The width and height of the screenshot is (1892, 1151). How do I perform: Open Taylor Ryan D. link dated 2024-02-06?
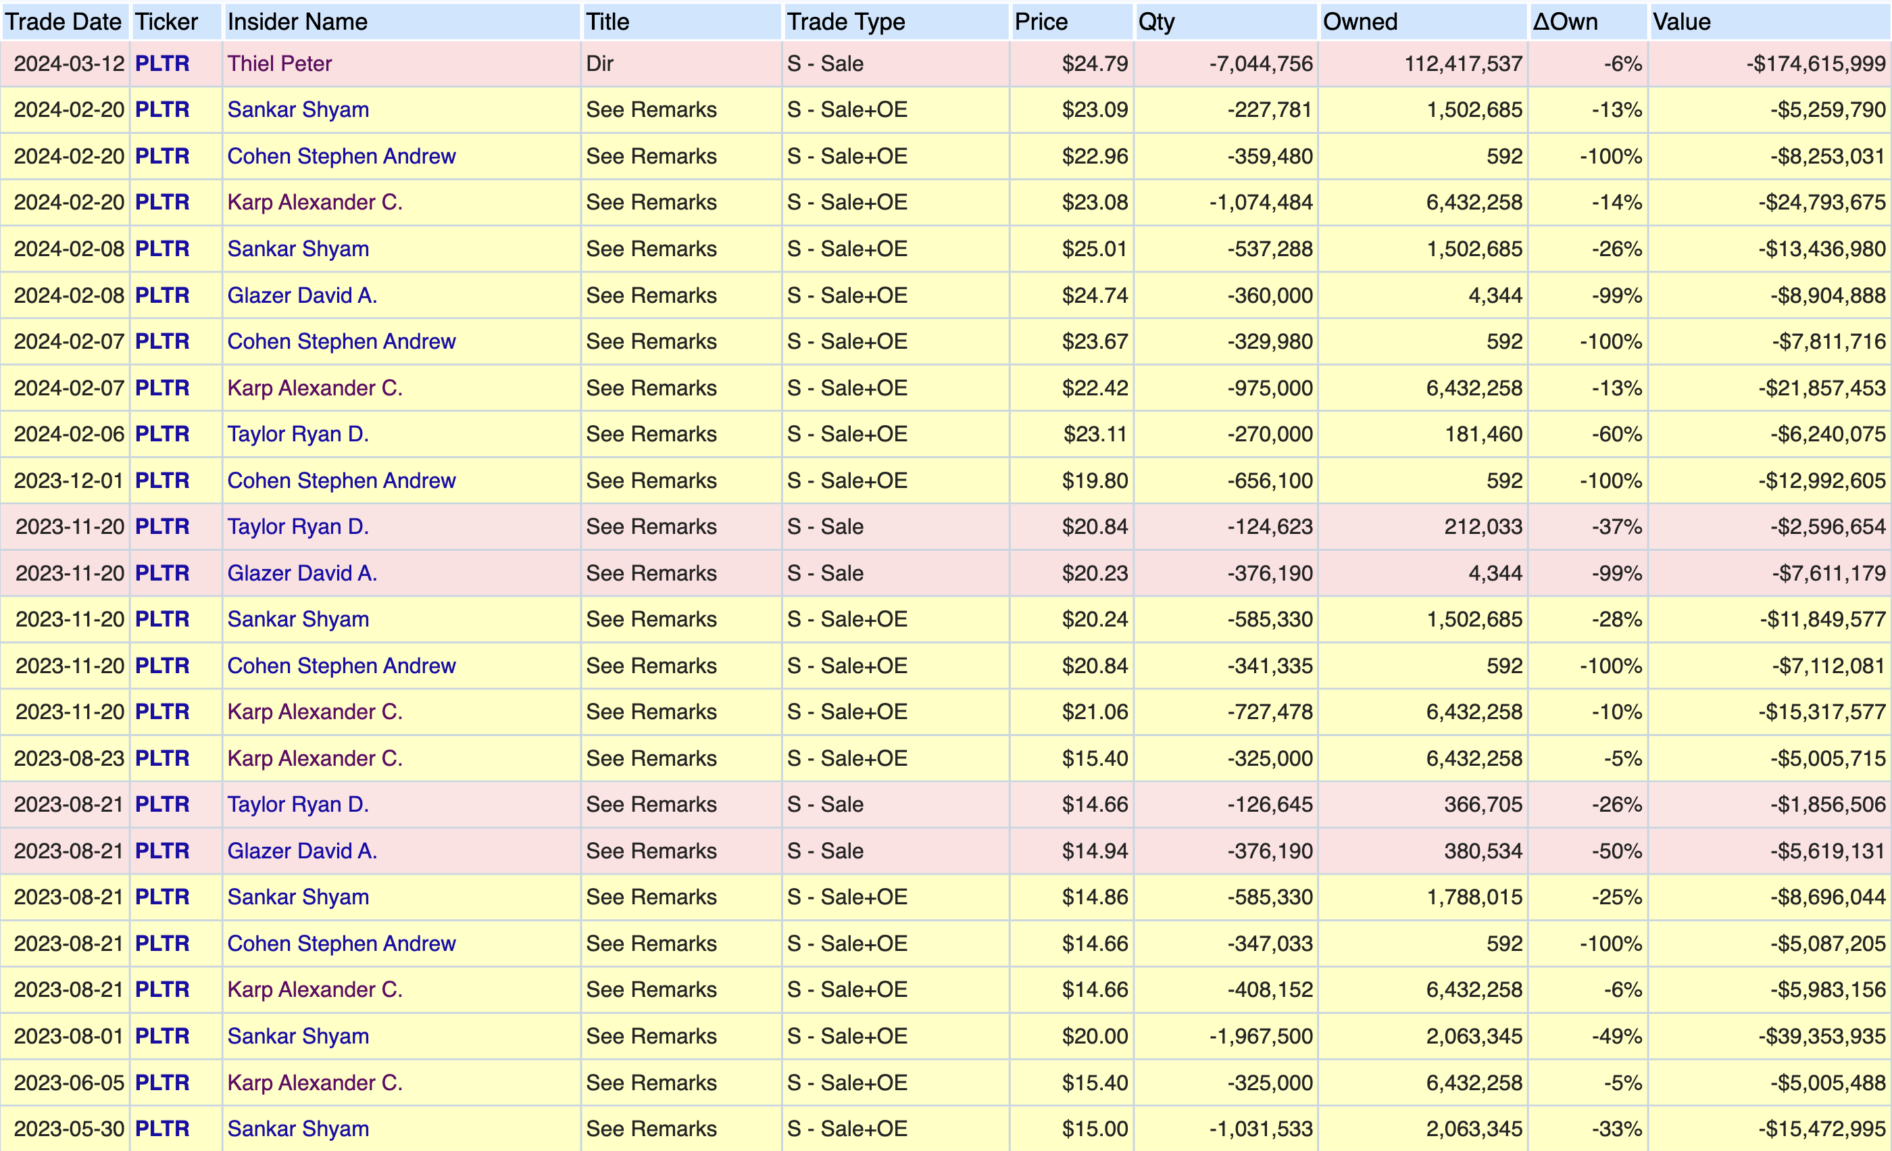click(298, 435)
